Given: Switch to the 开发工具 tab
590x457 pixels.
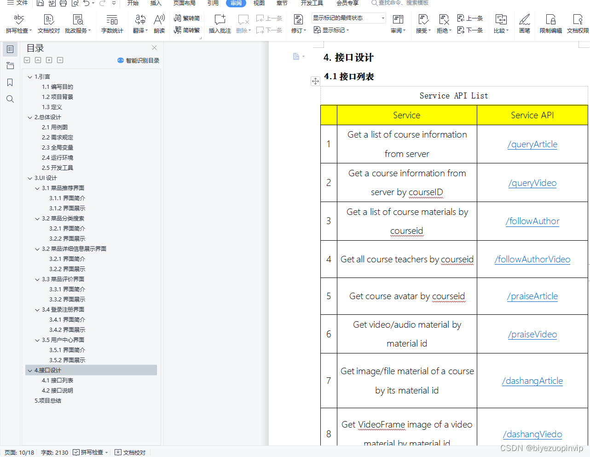Looking at the screenshot, I should pos(312,3).
